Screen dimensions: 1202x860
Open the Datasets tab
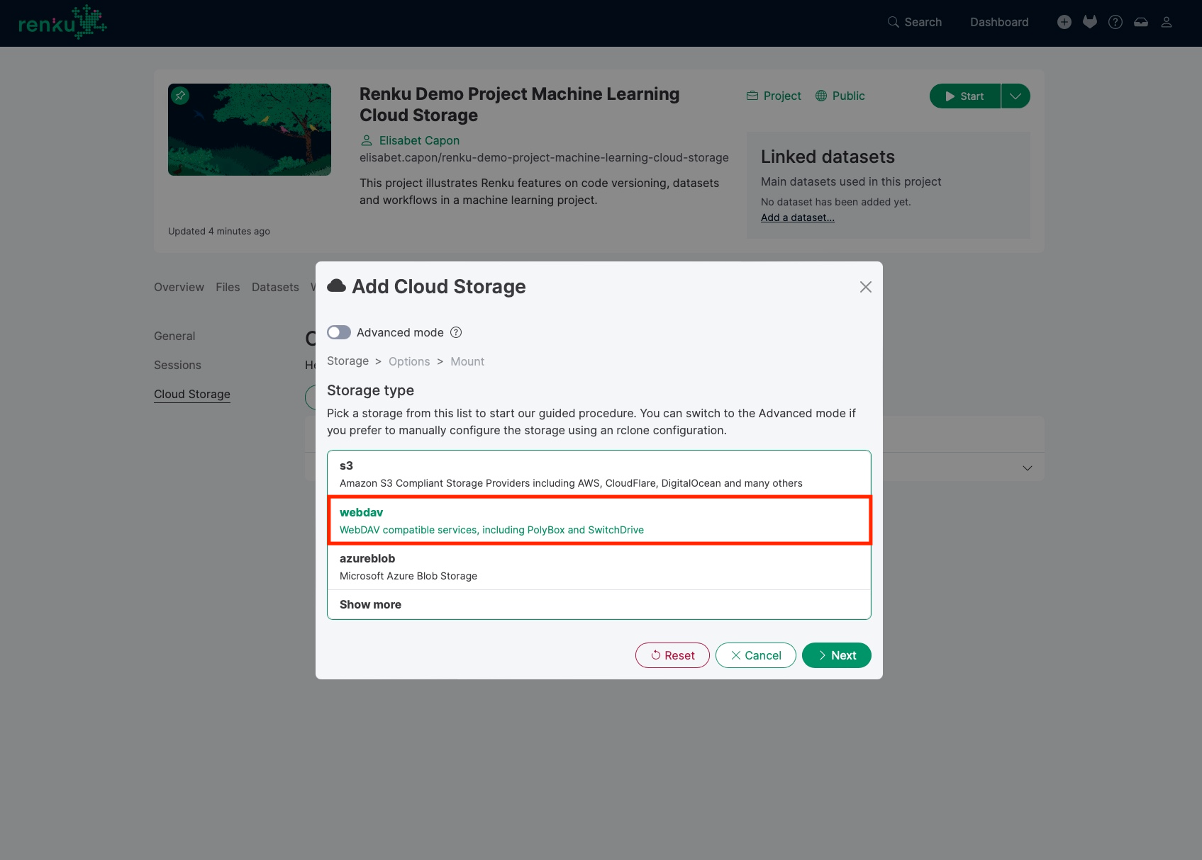(275, 287)
